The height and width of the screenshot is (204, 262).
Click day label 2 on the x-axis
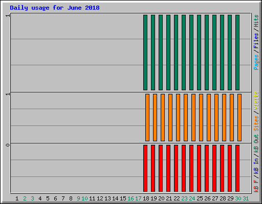[25, 198]
